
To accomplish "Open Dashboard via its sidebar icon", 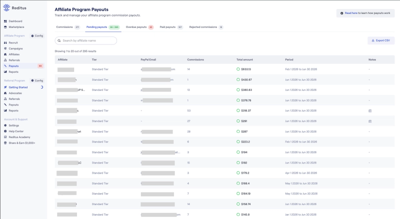I will coord(5,21).
